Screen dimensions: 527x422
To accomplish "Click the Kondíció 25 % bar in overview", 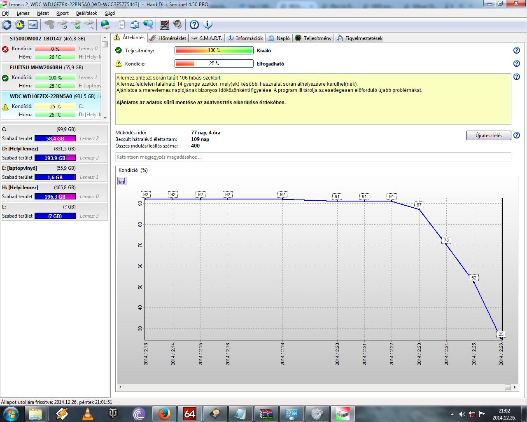I will pyautogui.click(x=214, y=63).
